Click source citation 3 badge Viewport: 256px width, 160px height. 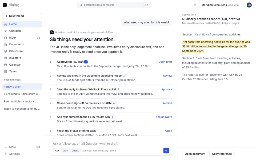pyautogui.click(x=118, y=89)
